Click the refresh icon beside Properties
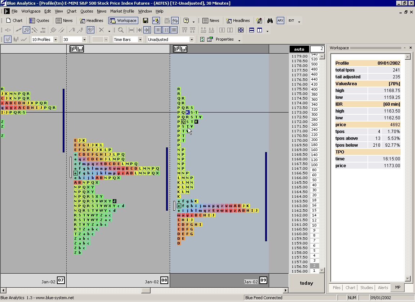The width and height of the screenshot is (415, 302). tap(202, 39)
